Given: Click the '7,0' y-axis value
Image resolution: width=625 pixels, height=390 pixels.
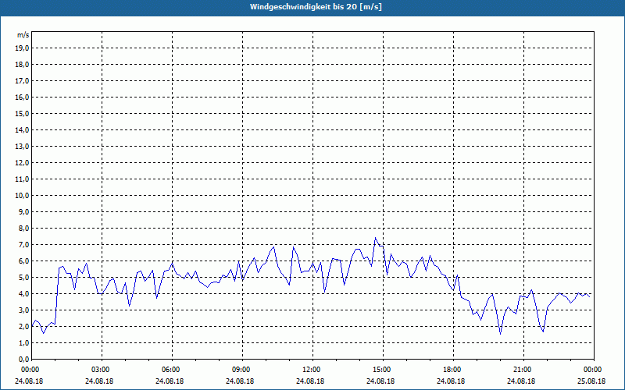Looking at the screenshot, I should [x=23, y=245].
